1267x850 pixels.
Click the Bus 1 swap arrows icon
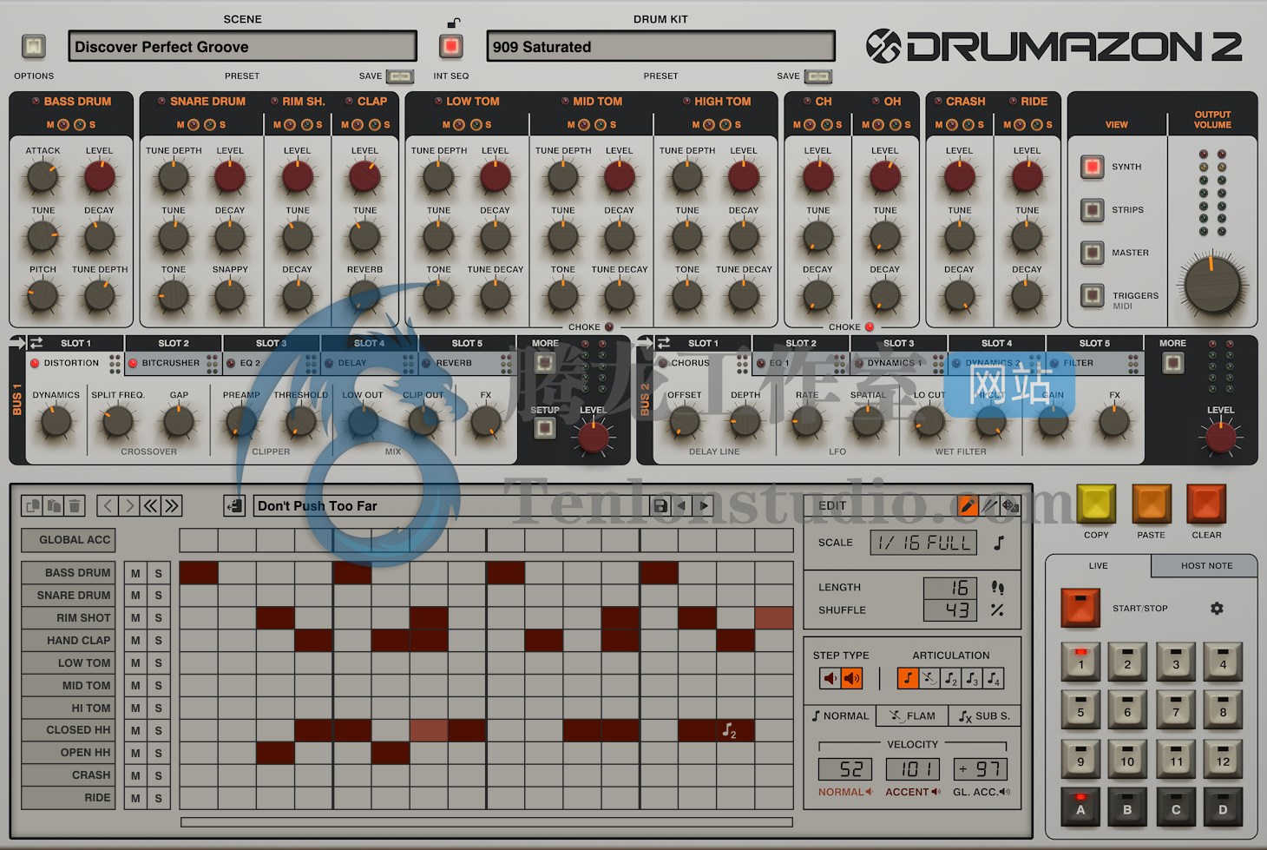(36, 343)
